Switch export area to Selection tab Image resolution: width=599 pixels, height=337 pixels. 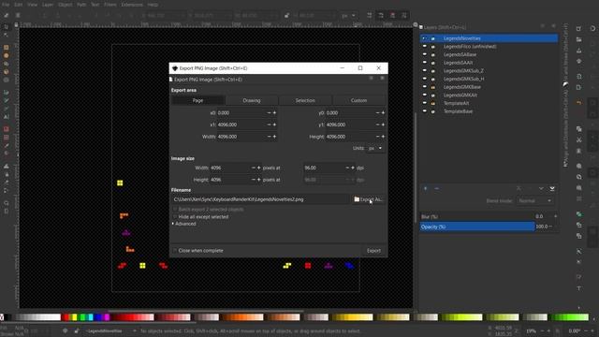coord(305,100)
